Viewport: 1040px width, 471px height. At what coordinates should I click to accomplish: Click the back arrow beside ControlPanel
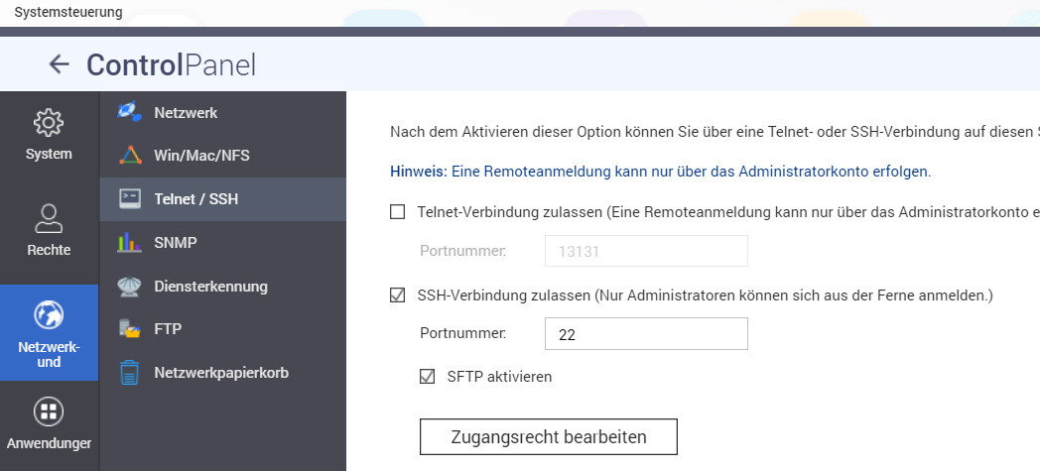pyautogui.click(x=60, y=65)
